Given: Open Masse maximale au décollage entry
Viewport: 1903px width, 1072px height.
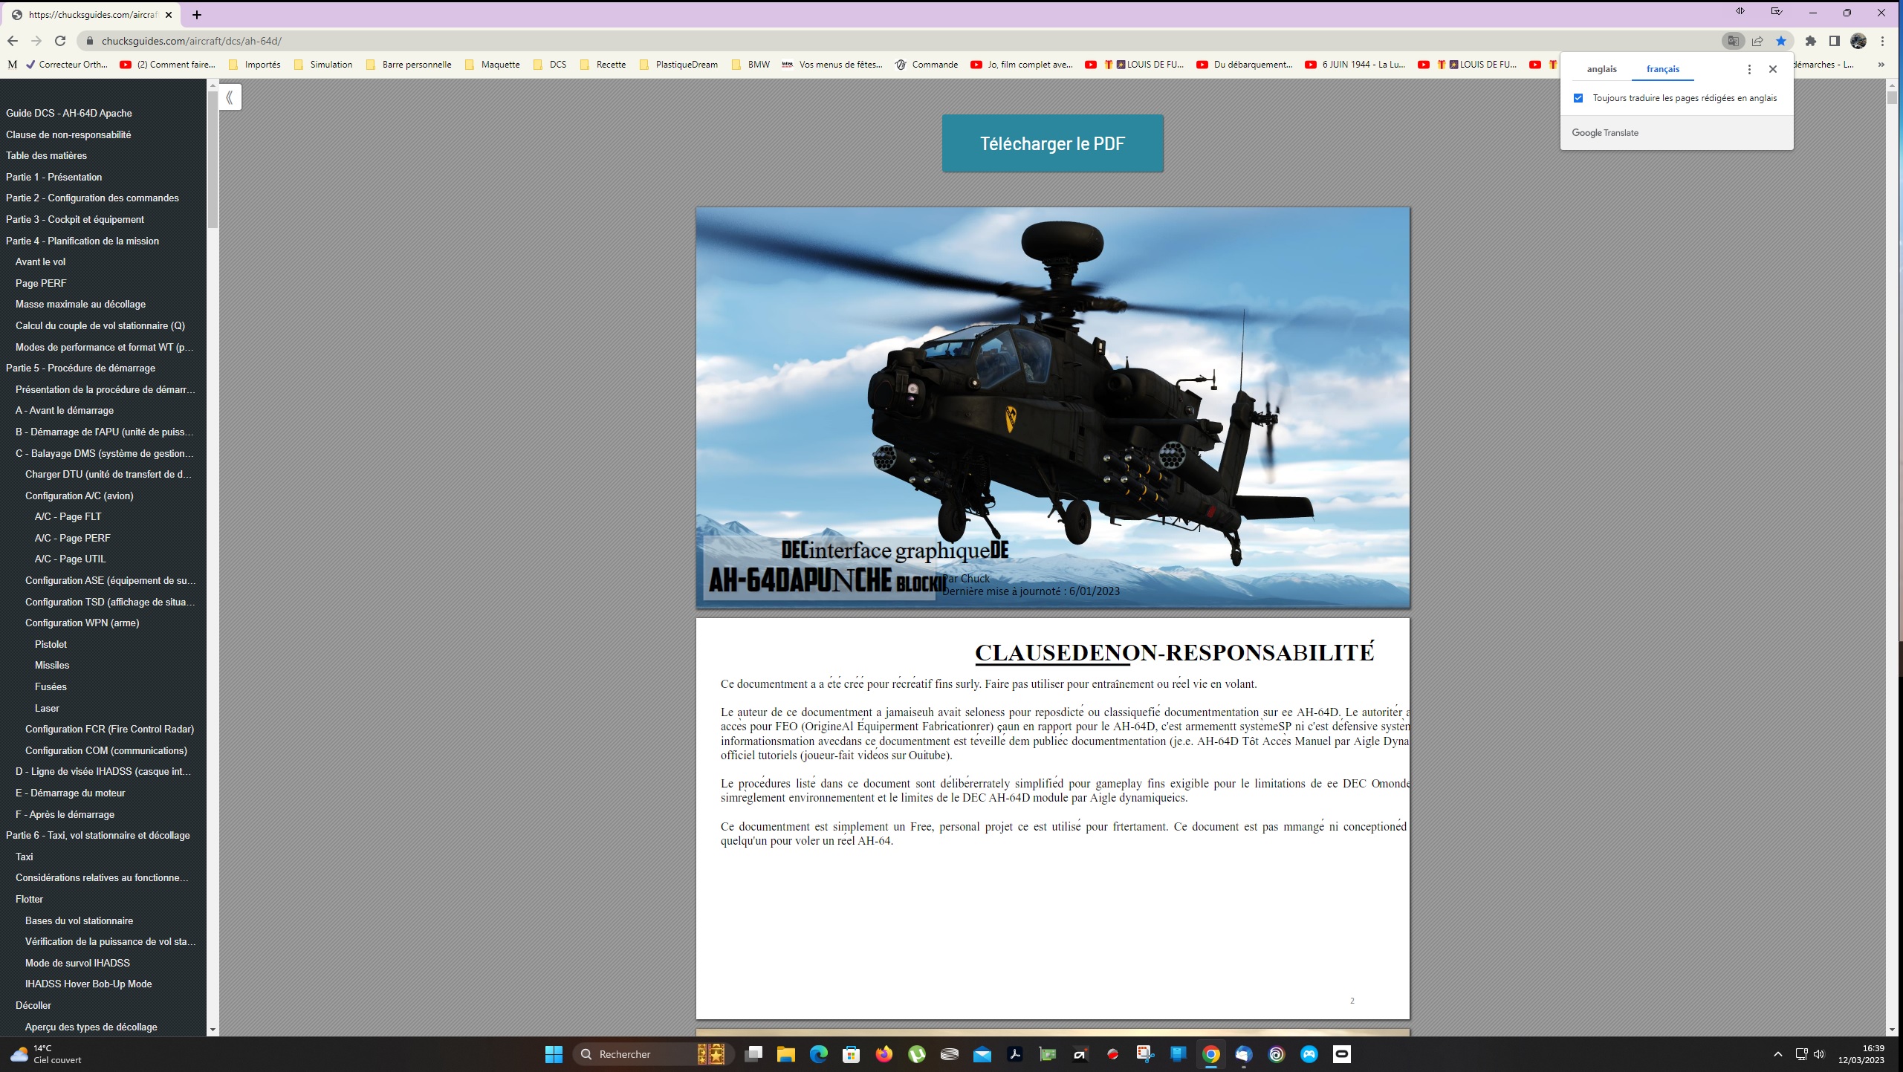Looking at the screenshot, I should pos(80,304).
